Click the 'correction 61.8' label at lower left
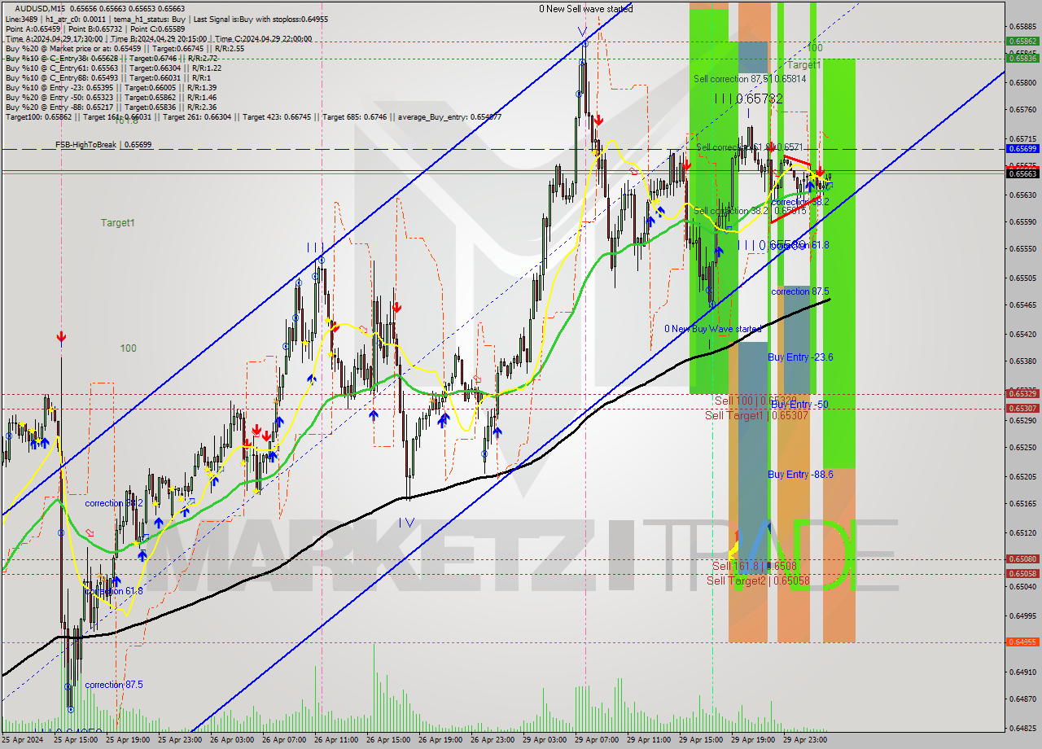 (x=114, y=591)
